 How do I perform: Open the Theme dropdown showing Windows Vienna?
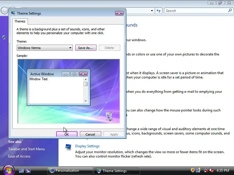pos(45,48)
